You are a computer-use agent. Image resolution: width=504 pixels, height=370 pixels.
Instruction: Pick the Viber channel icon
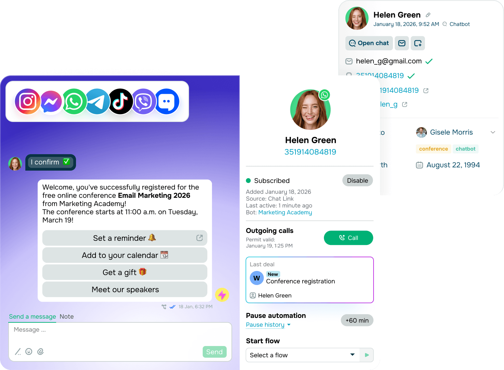pos(144,101)
